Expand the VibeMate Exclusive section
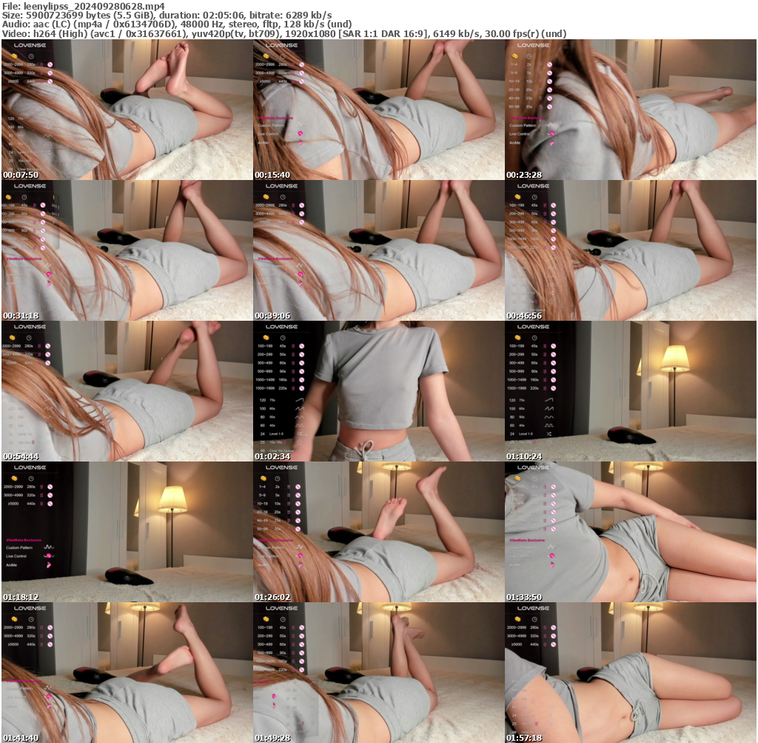 23,540
